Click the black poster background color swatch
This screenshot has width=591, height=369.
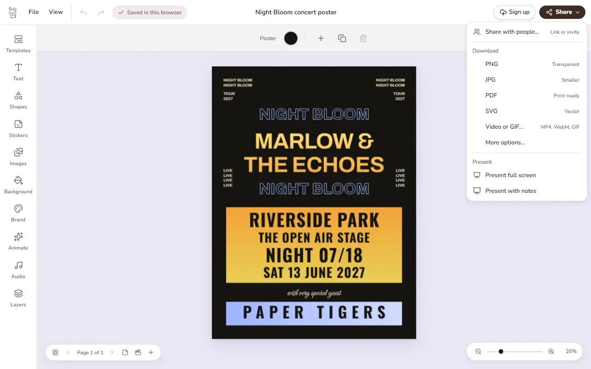pyautogui.click(x=291, y=38)
